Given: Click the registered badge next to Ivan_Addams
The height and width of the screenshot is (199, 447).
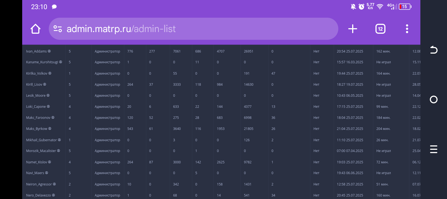Looking at the screenshot, I should 49,51.
